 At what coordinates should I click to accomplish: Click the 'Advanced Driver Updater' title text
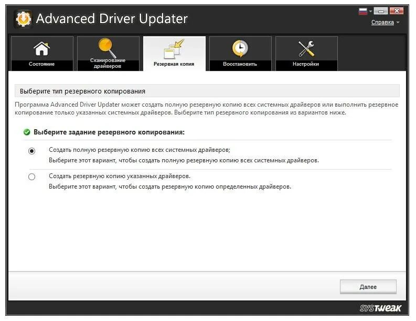coord(112,18)
